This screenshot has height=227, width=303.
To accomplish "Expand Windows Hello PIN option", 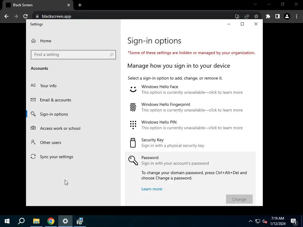I will pyautogui.click(x=190, y=125).
